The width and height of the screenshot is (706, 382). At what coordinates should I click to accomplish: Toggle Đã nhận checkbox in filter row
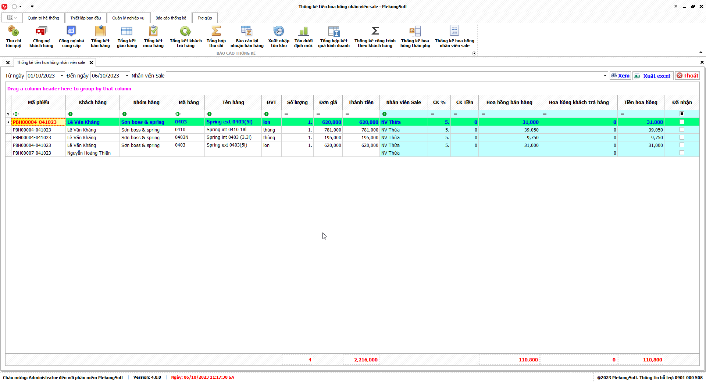click(x=682, y=114)
